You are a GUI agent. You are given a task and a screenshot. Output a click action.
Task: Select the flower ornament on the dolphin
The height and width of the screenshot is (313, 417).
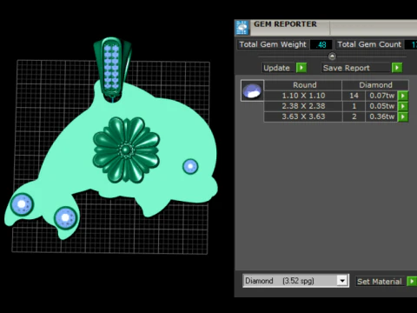(x=126, y=150)
